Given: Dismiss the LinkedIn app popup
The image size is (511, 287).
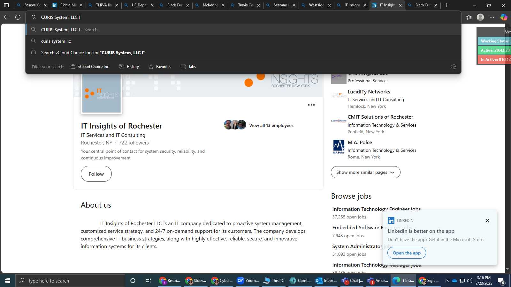Looking at the screenshot, I should click(x=487, y=221).
